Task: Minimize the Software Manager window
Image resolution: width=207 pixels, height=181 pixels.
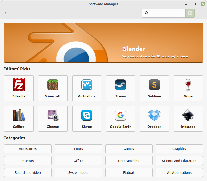Action: coord(186,4)
